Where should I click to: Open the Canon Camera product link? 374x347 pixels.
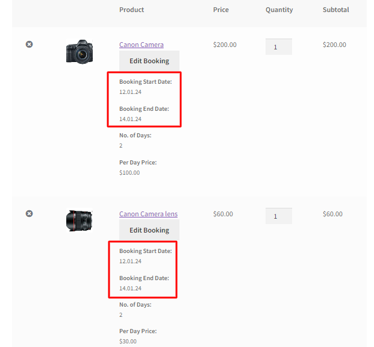click(x=141, y=45)
